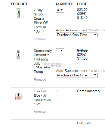Image resolution: width=105 pixels, height=130 pixels.
Task: Open quantity dropdown showing 4
Action: pyautogui.click(x=60, y=10)
